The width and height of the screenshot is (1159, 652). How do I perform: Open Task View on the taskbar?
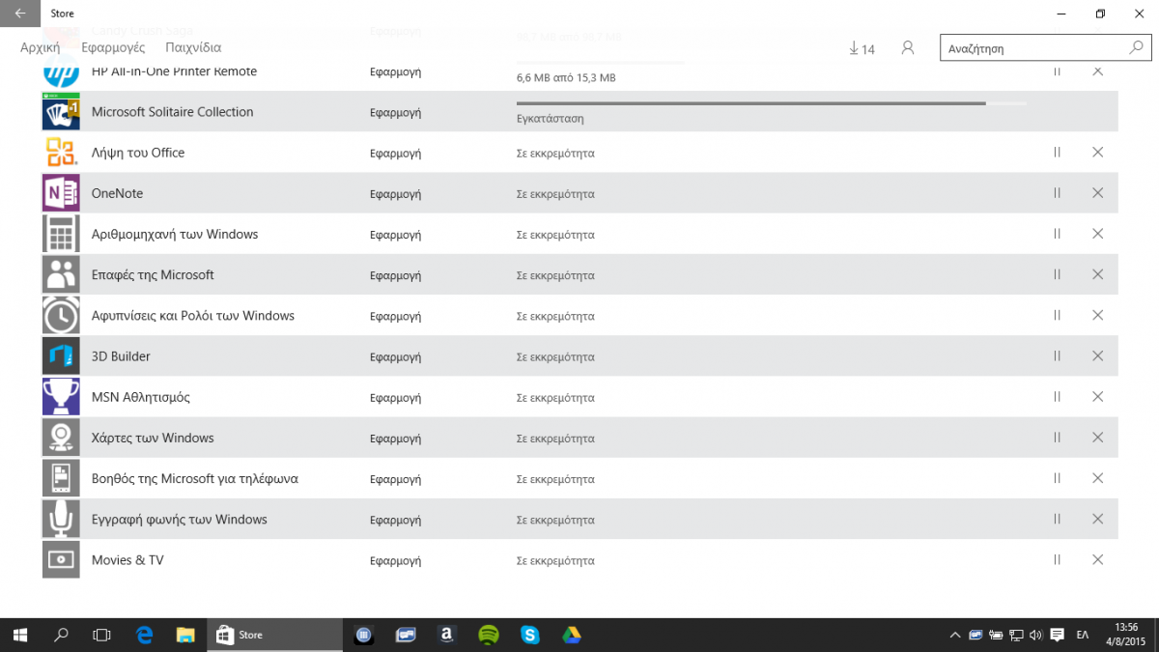coord(101,635)
